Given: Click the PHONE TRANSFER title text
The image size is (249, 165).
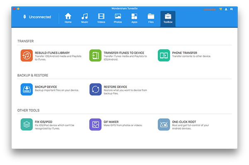Looking at the screenshot, I should (x=185, y=53).
